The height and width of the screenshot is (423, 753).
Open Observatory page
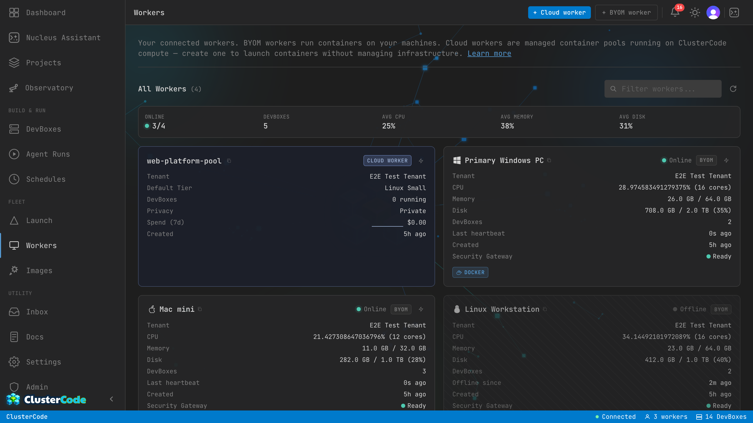pos(62,88)
